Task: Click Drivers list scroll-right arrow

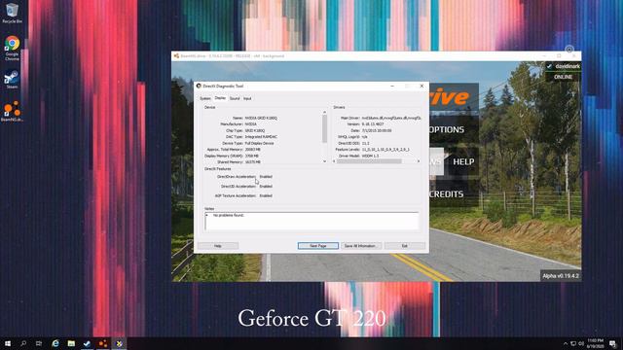Action: click(419, 161)
